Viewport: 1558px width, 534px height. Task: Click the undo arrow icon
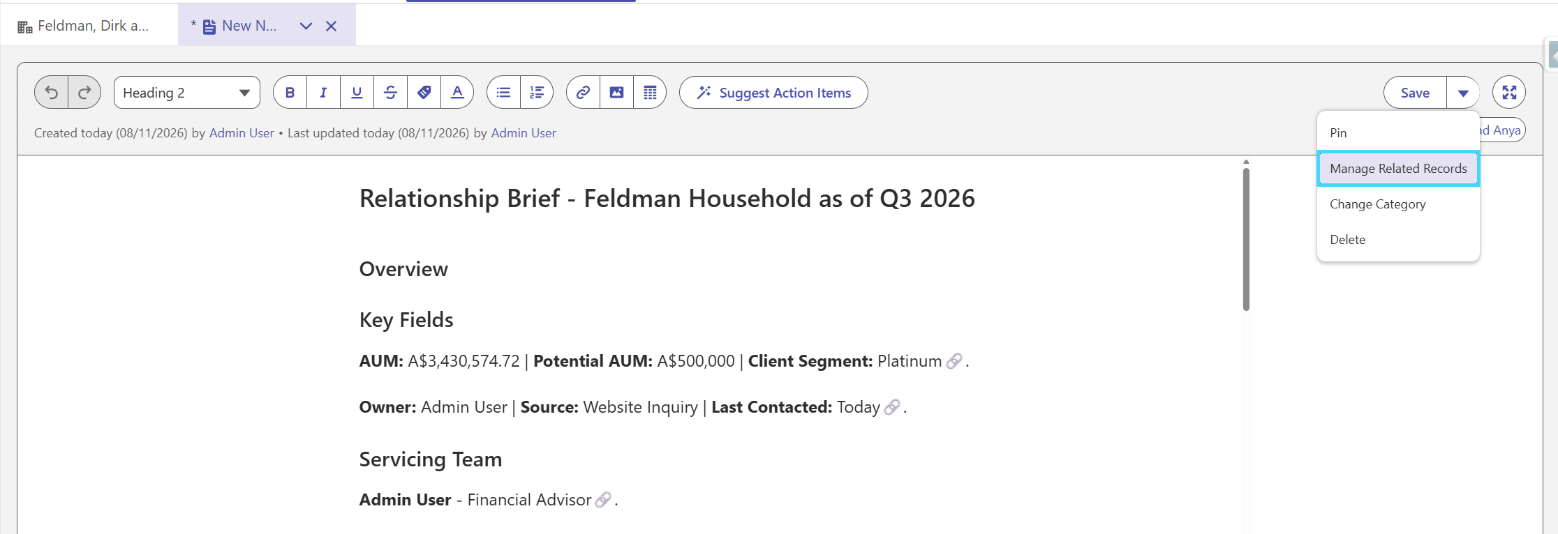[x=52, y=93]
